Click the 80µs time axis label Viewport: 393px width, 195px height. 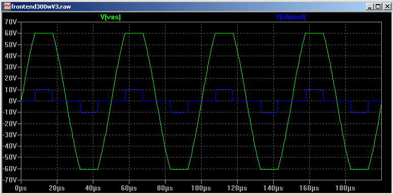pos(165,188)
